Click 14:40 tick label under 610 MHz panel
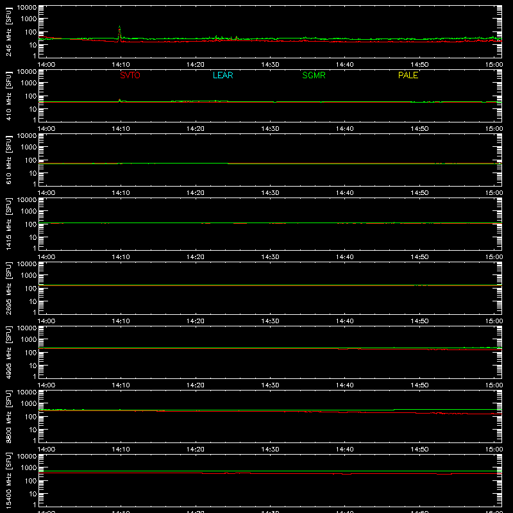 pos(344,193)
